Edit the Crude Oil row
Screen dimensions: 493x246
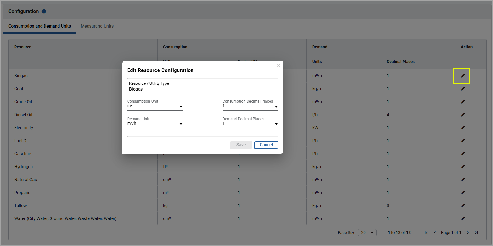coord(463,102)
